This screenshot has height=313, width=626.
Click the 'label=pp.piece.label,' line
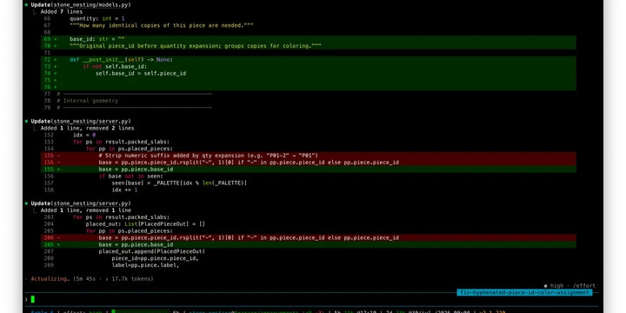[145, 265]
